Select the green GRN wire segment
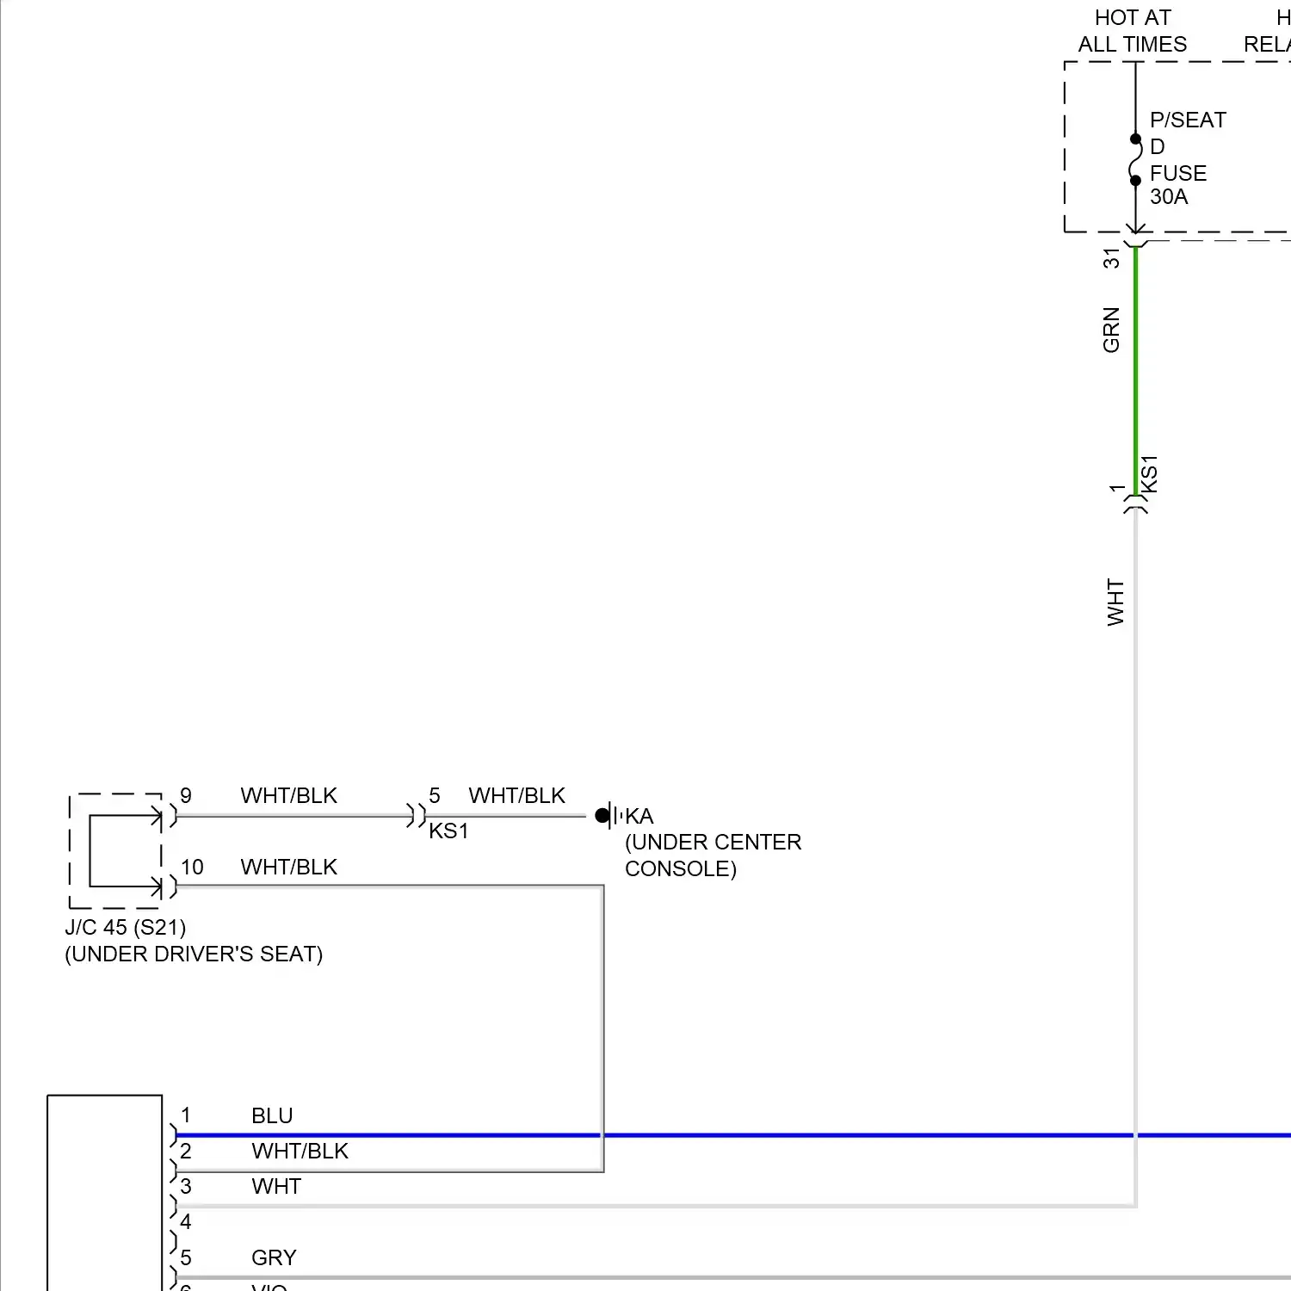The height and width of the screenshot is (1291, 1291). (x=1136, y=371)
